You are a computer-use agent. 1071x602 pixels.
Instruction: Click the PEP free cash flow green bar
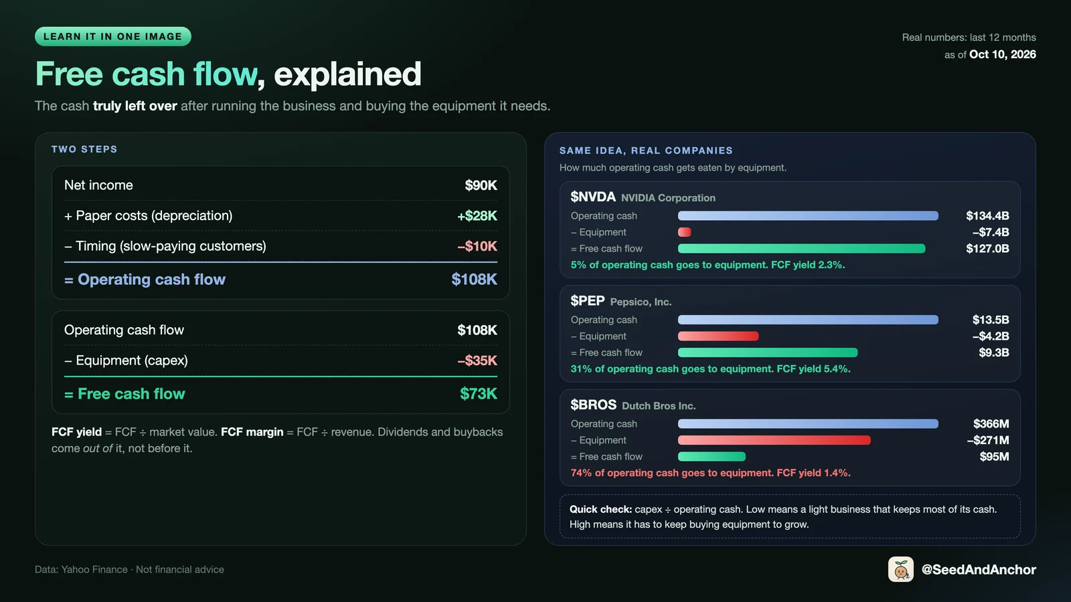tap(768, 353)
